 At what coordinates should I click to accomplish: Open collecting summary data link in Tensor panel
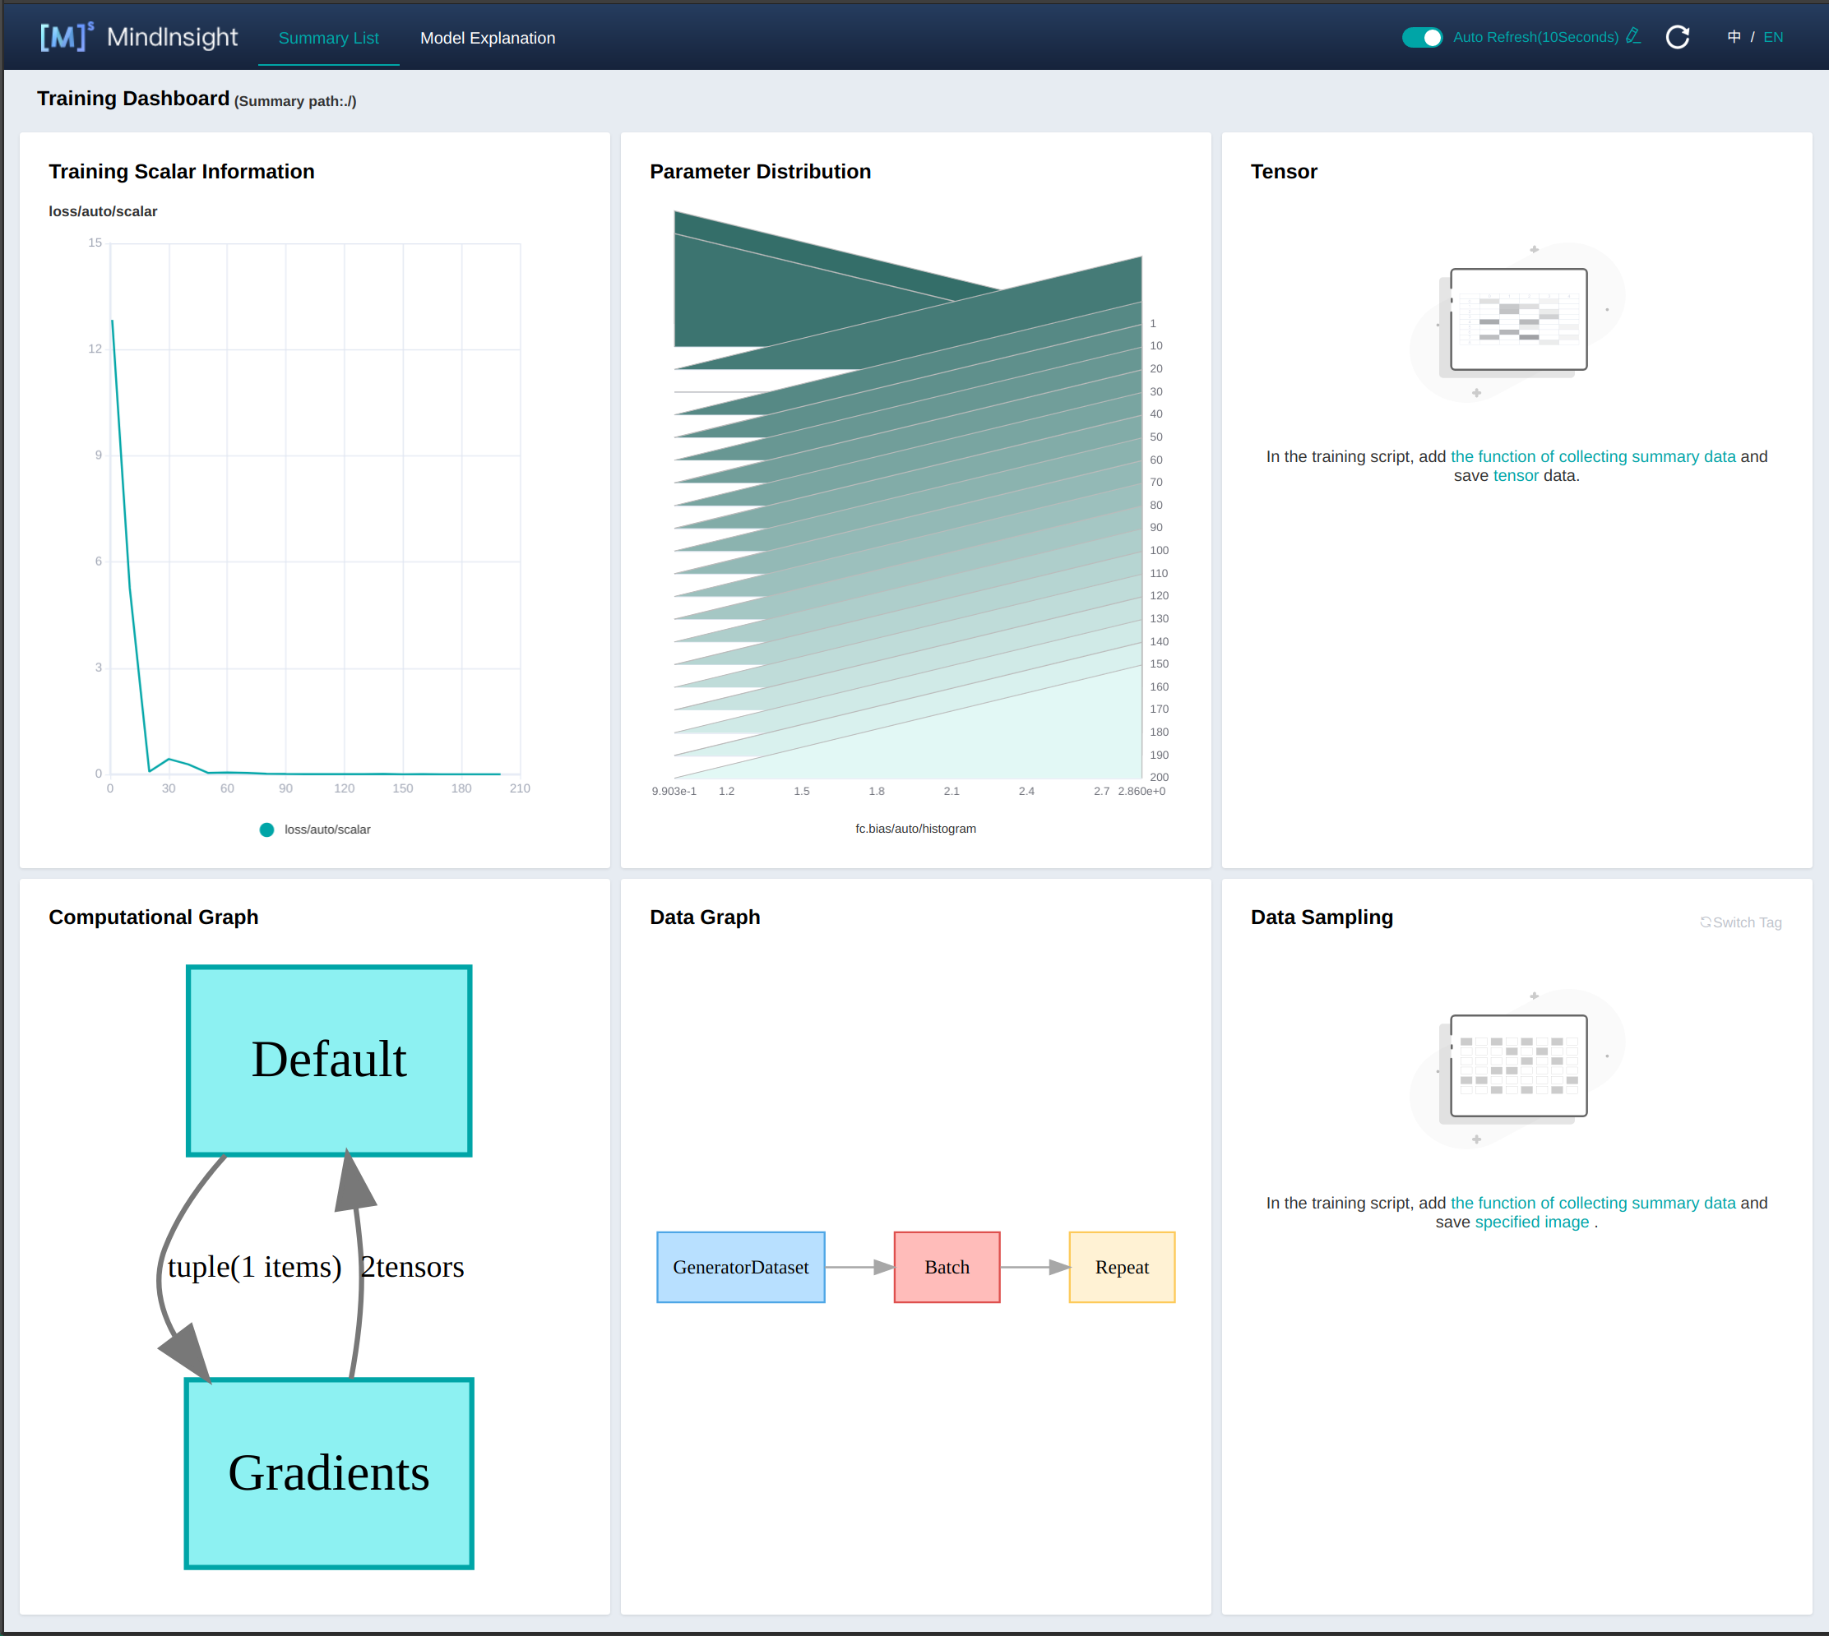1592,456
